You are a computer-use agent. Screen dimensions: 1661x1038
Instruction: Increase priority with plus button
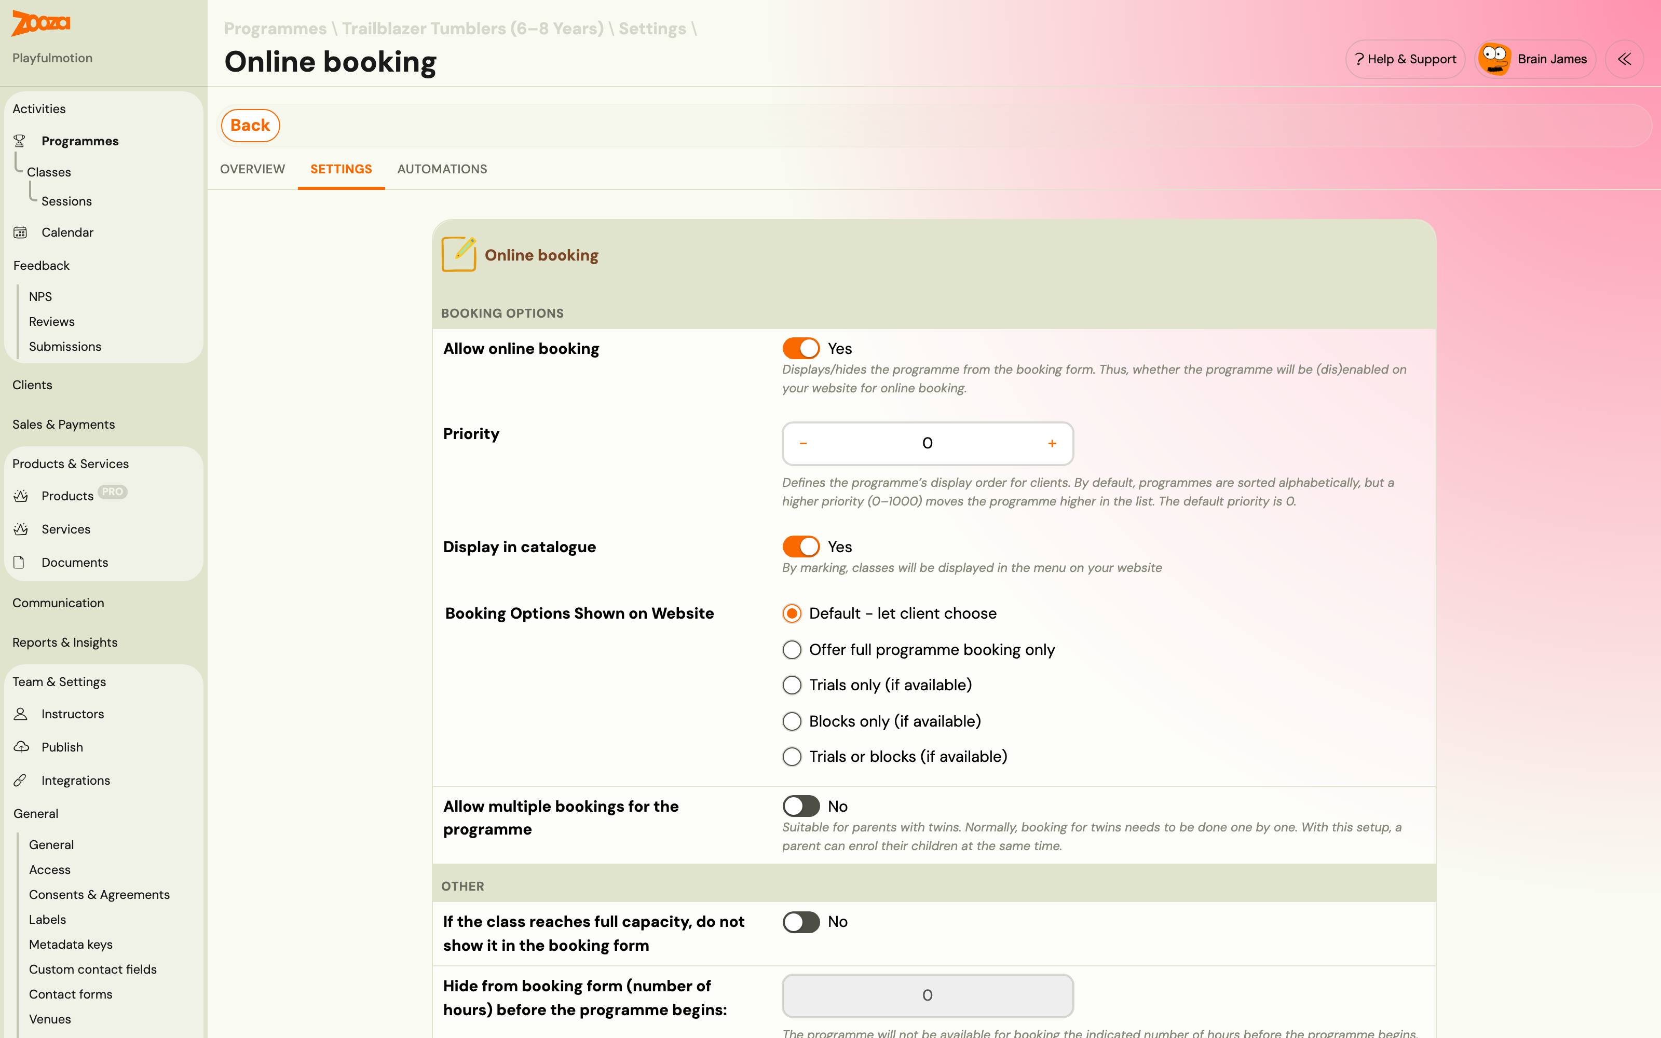pos(1052,443)
